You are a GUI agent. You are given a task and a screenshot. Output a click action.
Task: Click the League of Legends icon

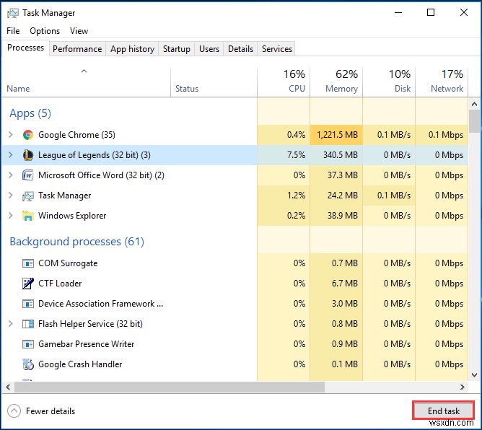28,155
